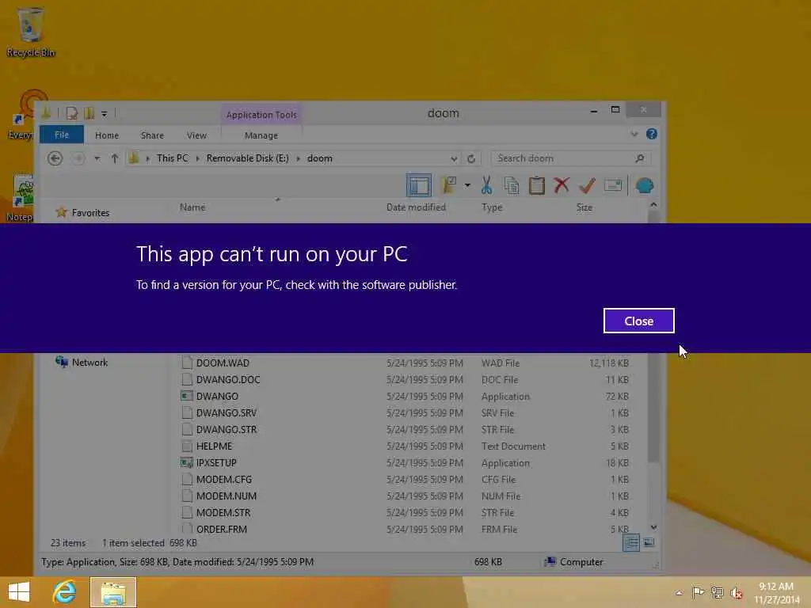Screen dimensions: 811x608
Task: Expand the arrow after This PC
Action: tap(197, 158)
